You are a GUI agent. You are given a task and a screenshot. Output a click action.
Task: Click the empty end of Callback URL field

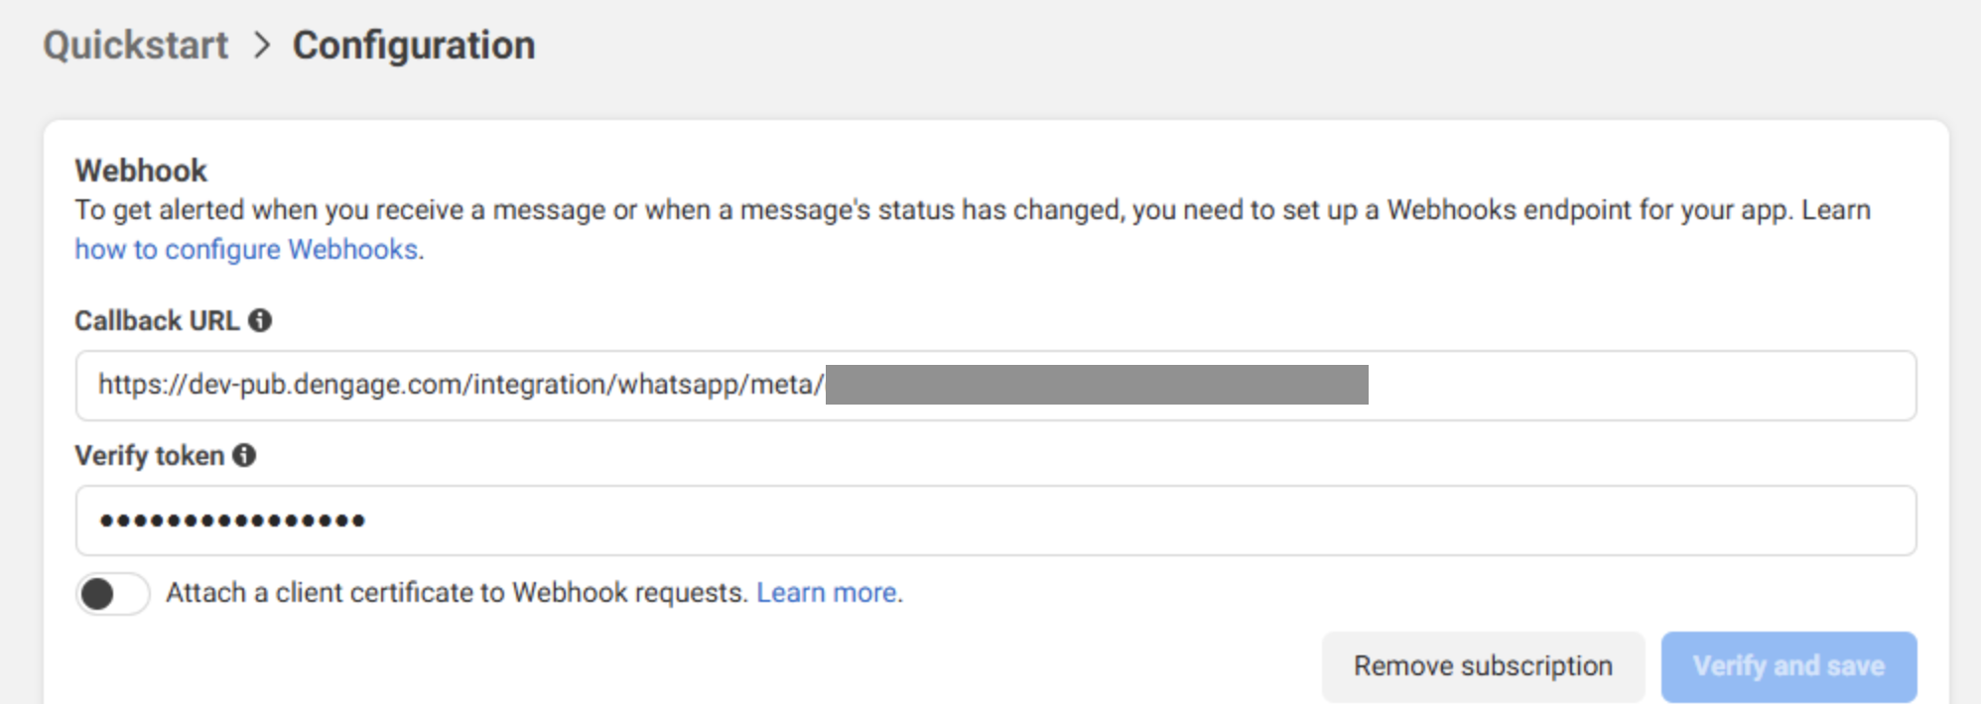tap(1642, 386)
